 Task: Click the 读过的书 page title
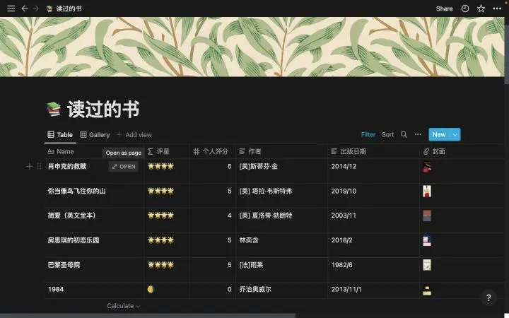(103, 109)
